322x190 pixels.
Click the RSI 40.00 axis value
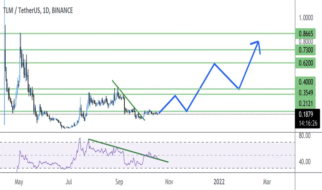click(x=304, y=162)
